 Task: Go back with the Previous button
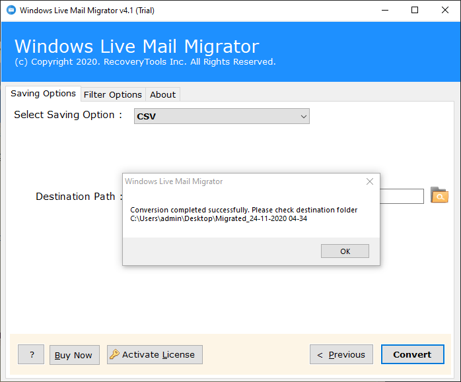[x=341, y=354]
